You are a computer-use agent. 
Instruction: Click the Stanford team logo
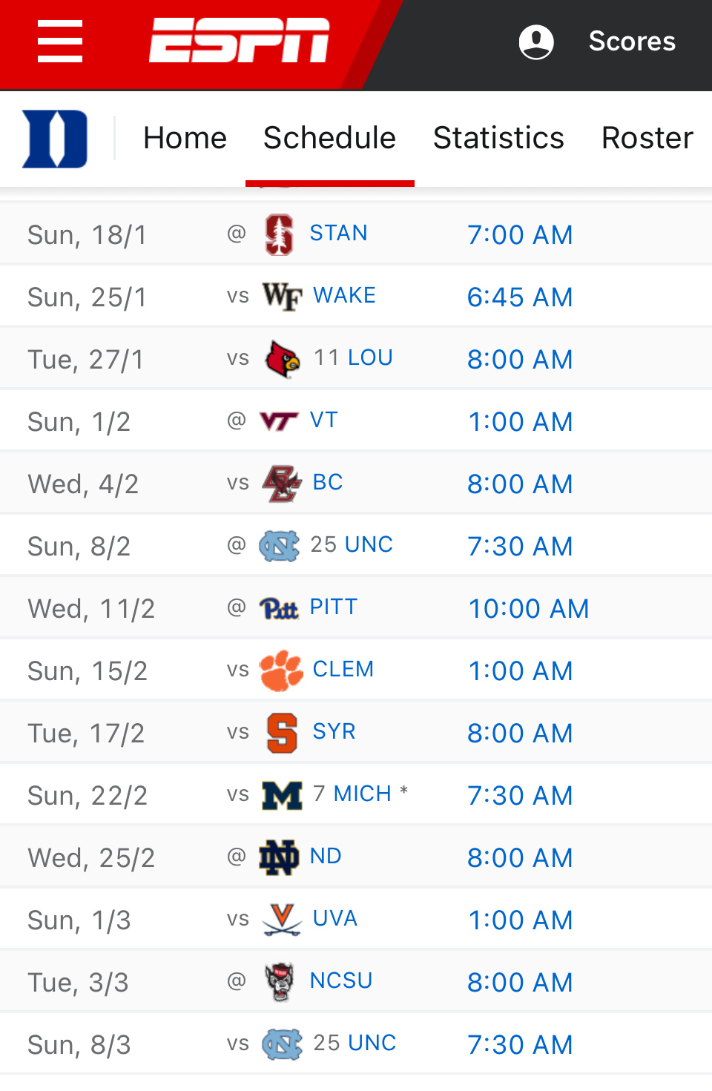[x=280, y=234]
